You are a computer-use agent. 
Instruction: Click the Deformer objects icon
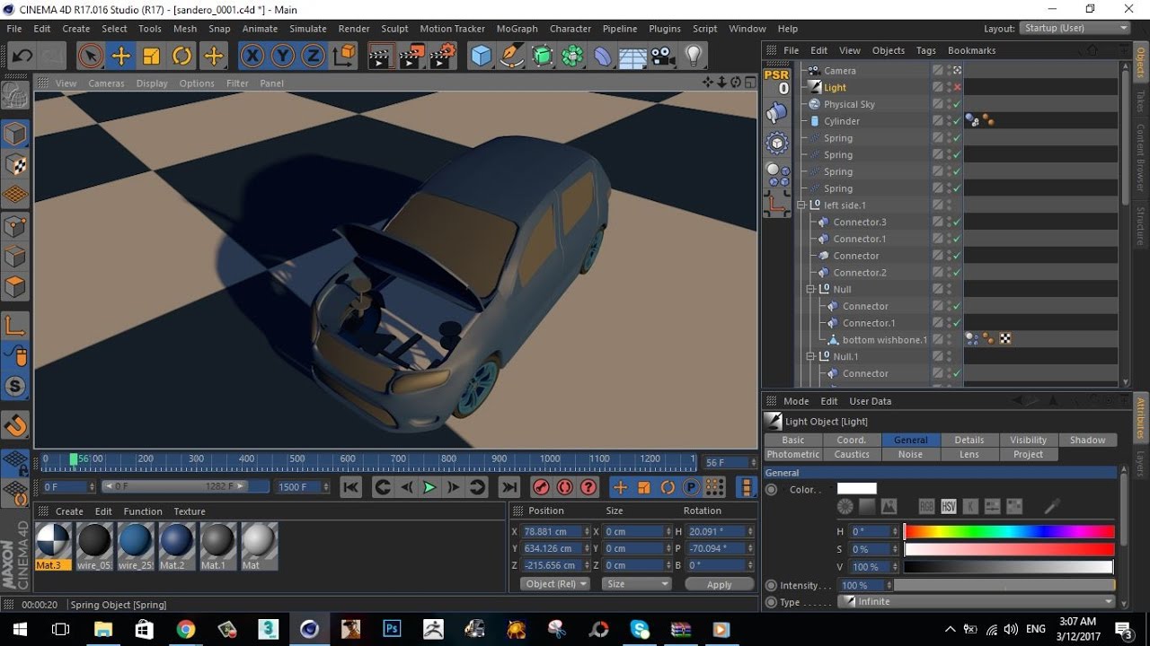click(603, 57)
